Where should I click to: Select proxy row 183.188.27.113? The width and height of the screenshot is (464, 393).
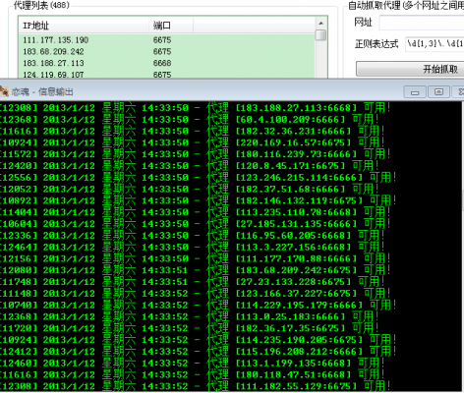click(167, 63)
